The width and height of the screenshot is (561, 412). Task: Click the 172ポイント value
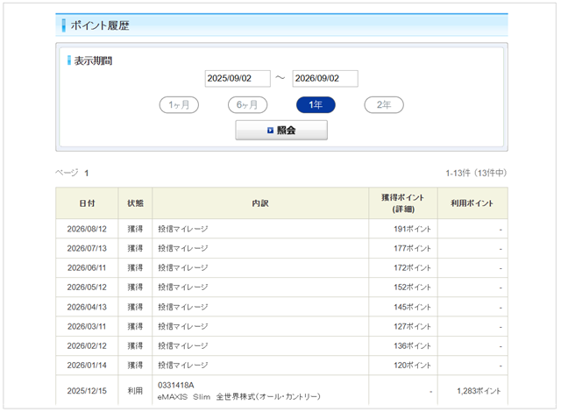tap(412, 267)
